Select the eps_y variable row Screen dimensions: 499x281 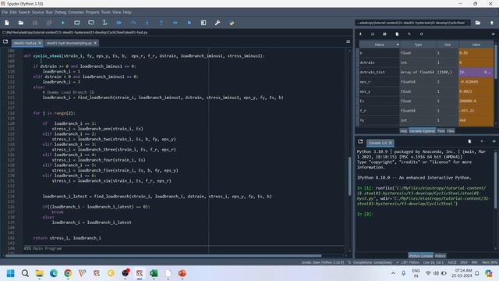click(x=426, y=91)
